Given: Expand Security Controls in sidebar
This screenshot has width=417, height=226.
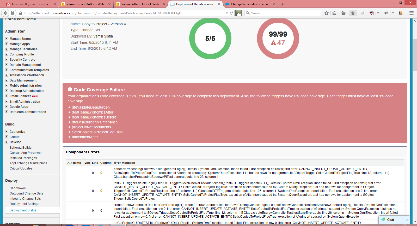Looking at the screenshot, I should 7,60.
